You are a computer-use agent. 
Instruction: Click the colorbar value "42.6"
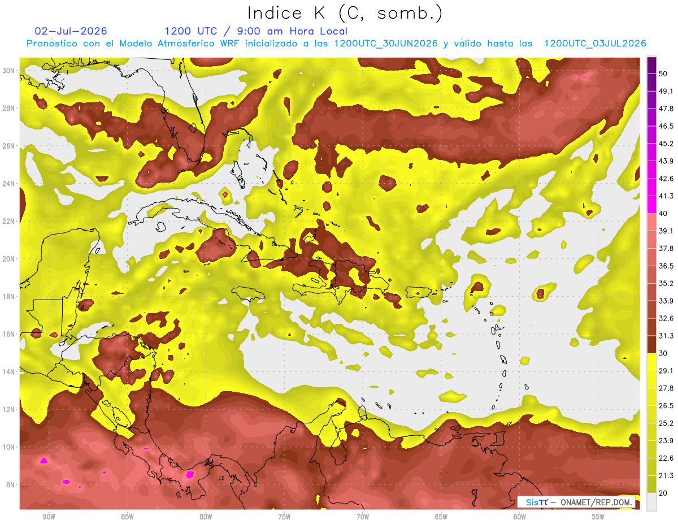667,179
